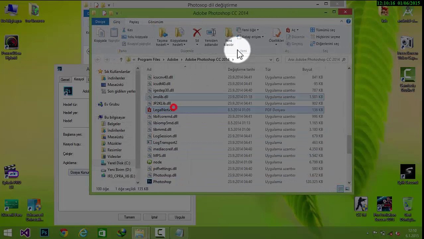Switch to the Paylaş ribbon tab

coord(134,22)
